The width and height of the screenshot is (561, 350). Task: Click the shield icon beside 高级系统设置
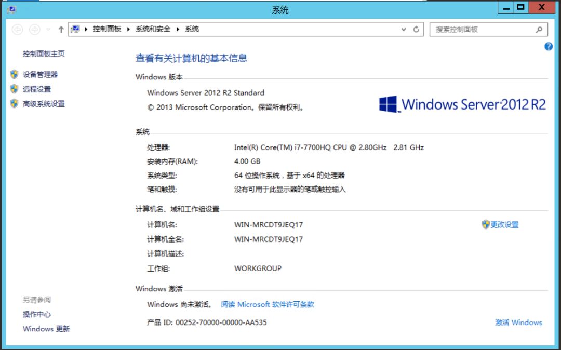[15, 104]
